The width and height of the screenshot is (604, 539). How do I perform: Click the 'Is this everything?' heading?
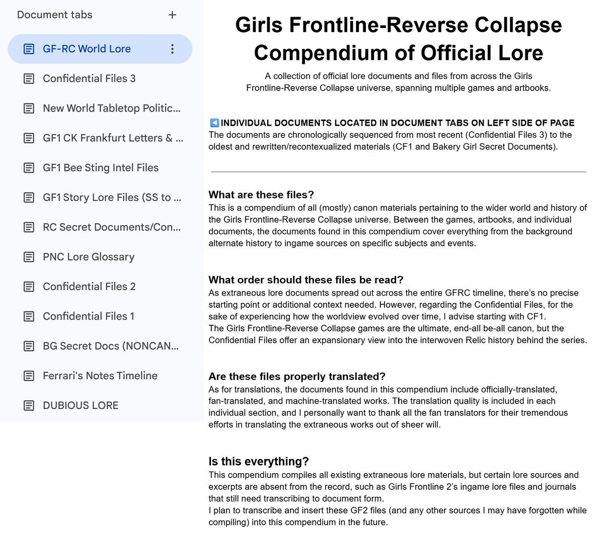pyautogui.click(x=259, y=461)
